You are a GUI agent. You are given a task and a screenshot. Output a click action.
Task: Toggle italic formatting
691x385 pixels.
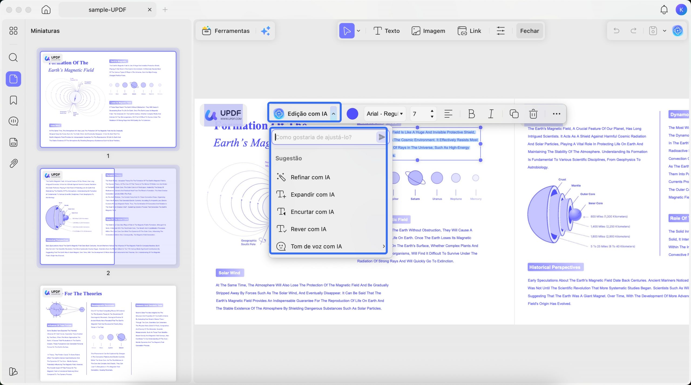(x=491, y=114)
